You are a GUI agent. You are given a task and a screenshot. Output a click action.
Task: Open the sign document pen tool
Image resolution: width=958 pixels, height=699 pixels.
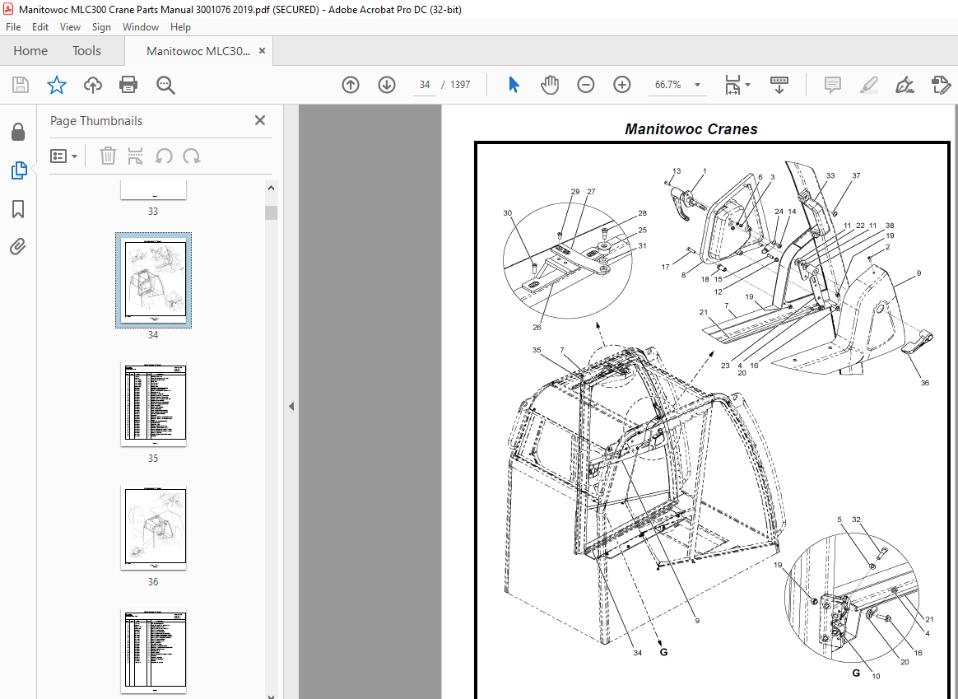tap(905, 85)
